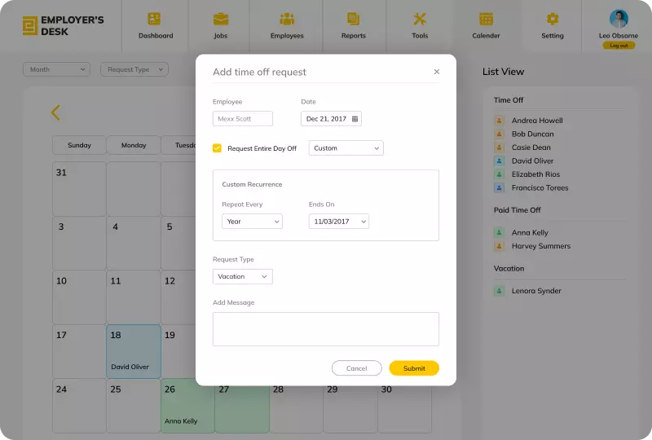Open the Tools wrench icon

click(420, 19)
